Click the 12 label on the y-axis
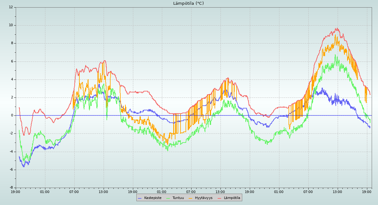The height and width of the screenshot is (205, 378). coord(11,7)
